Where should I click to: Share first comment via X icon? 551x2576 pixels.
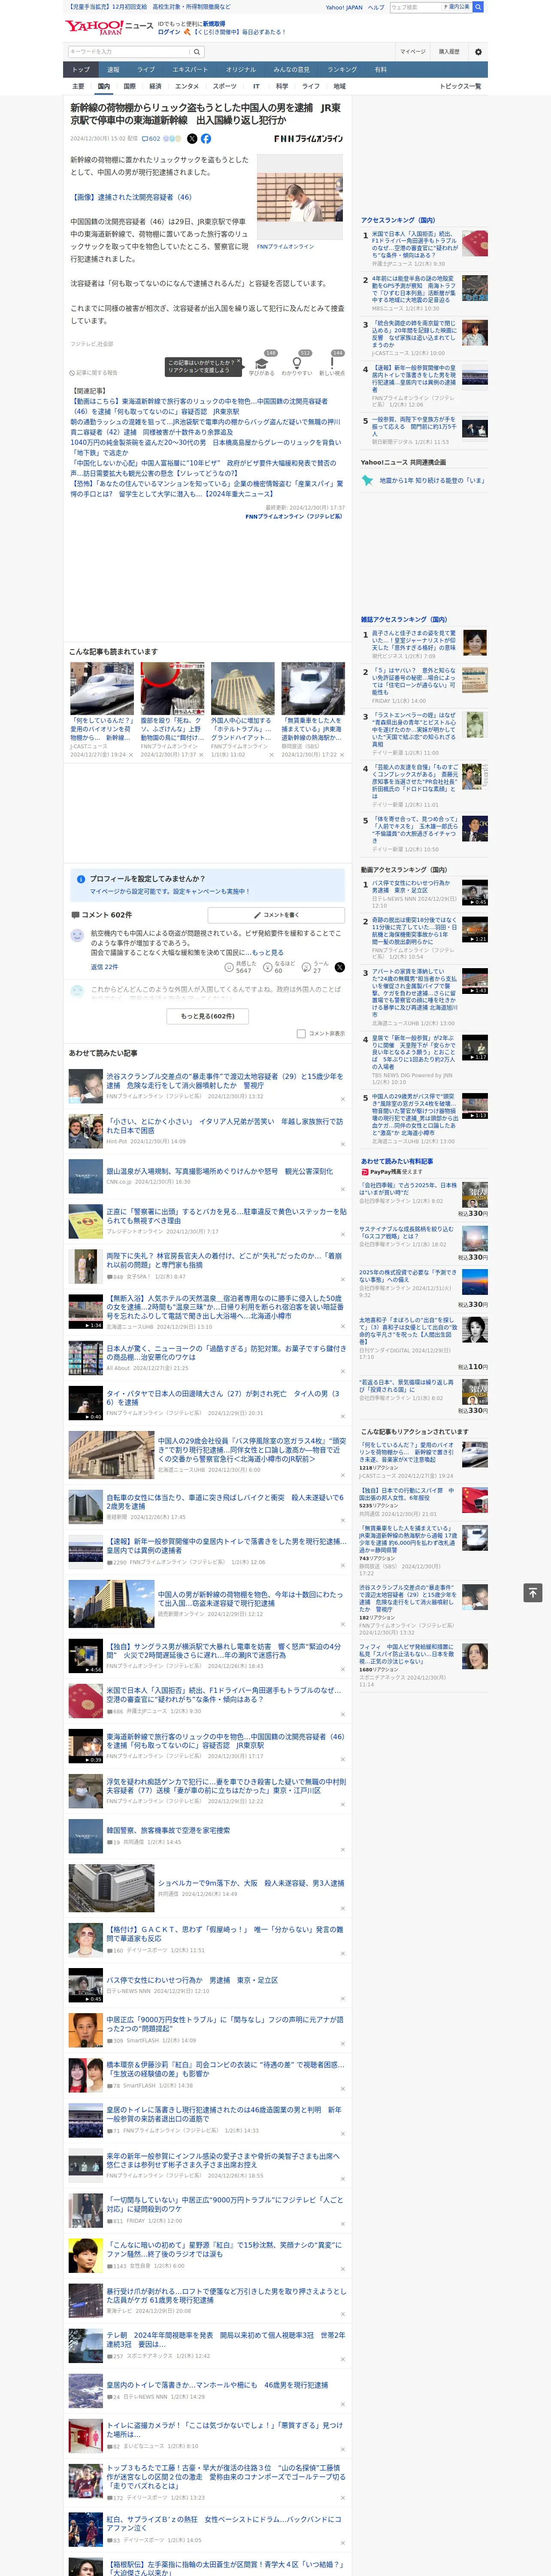tap(339, 967)
